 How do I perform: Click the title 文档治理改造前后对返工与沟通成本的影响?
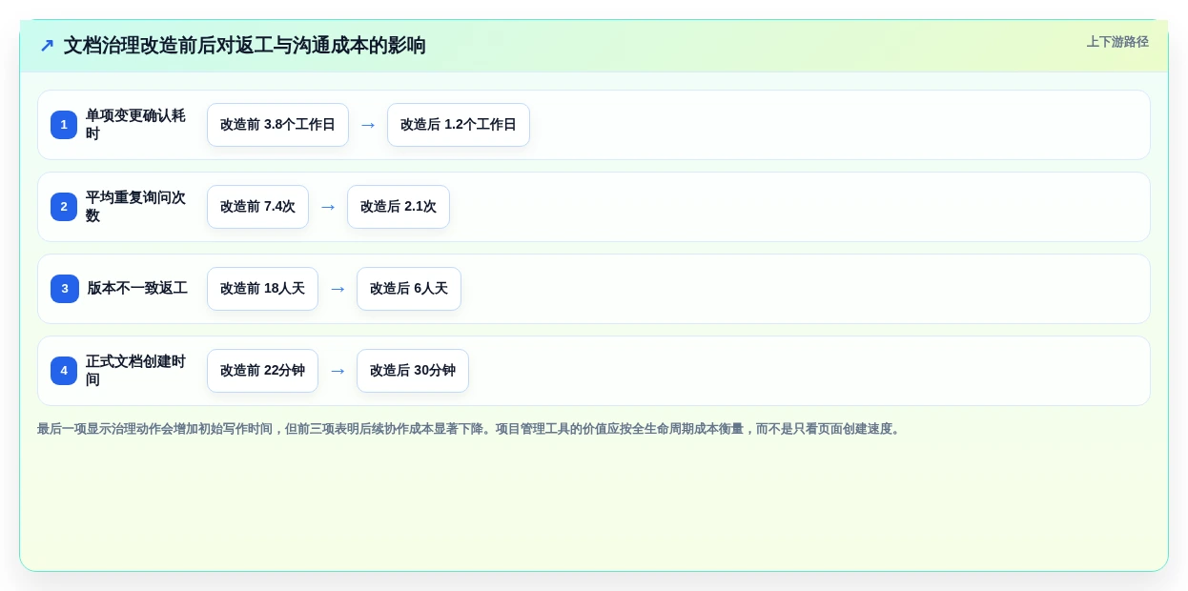(x=244, y=46)
